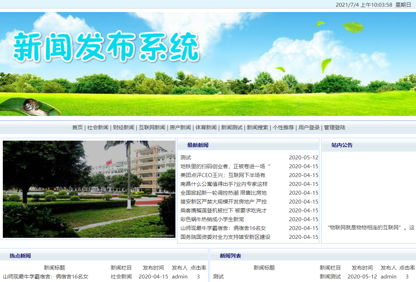Open the 首页 navigation link
The image size is (416, 282).
77,127
